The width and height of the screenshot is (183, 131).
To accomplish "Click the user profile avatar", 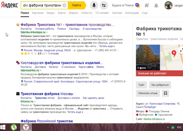I will pos(168,5).
